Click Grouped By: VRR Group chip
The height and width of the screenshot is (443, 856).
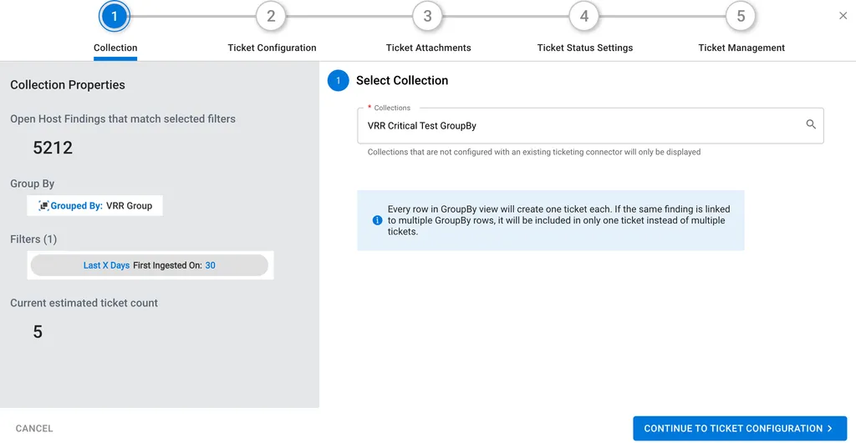click(x=95, y=205)
